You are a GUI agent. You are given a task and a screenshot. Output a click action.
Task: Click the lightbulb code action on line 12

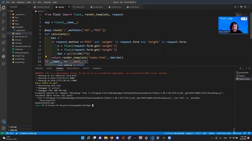(46, 57)
